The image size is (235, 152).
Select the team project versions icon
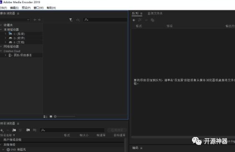click(x=10, y=55)
